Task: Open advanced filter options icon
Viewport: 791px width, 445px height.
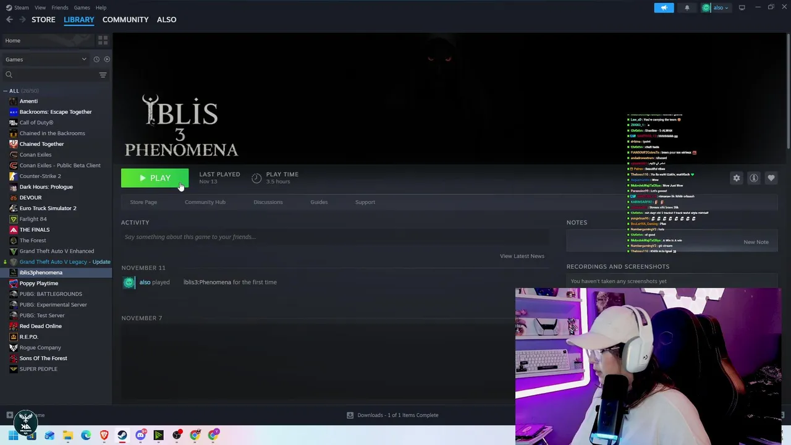Action: pos(103,75)
